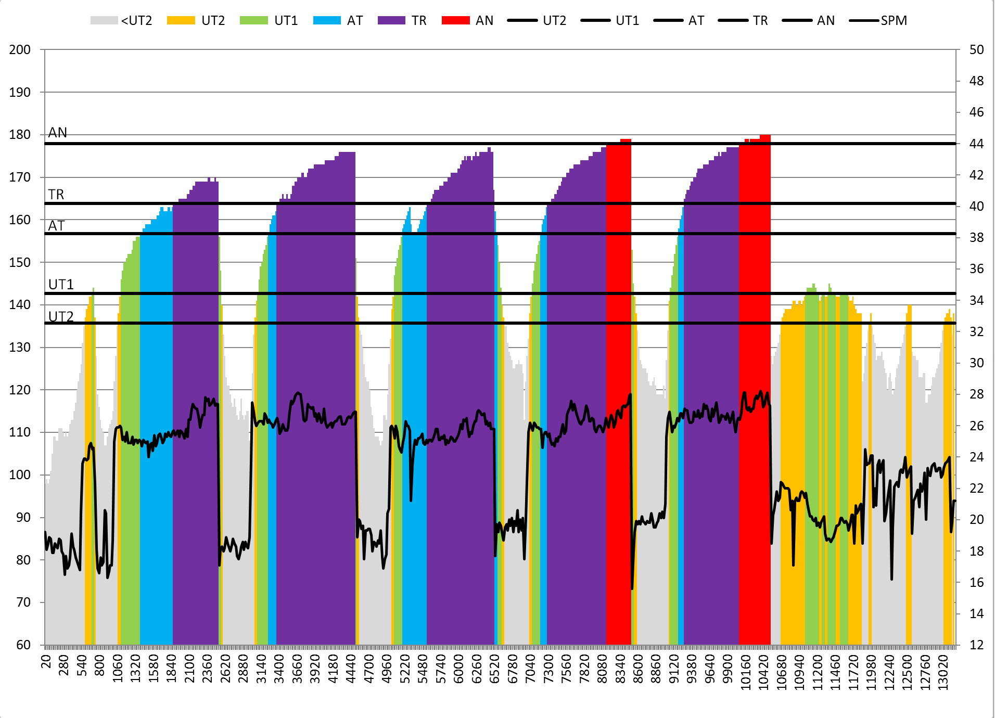The image size is (995, 718).
Task: Select the red AN legend swatch
Action: coord(455,21)
